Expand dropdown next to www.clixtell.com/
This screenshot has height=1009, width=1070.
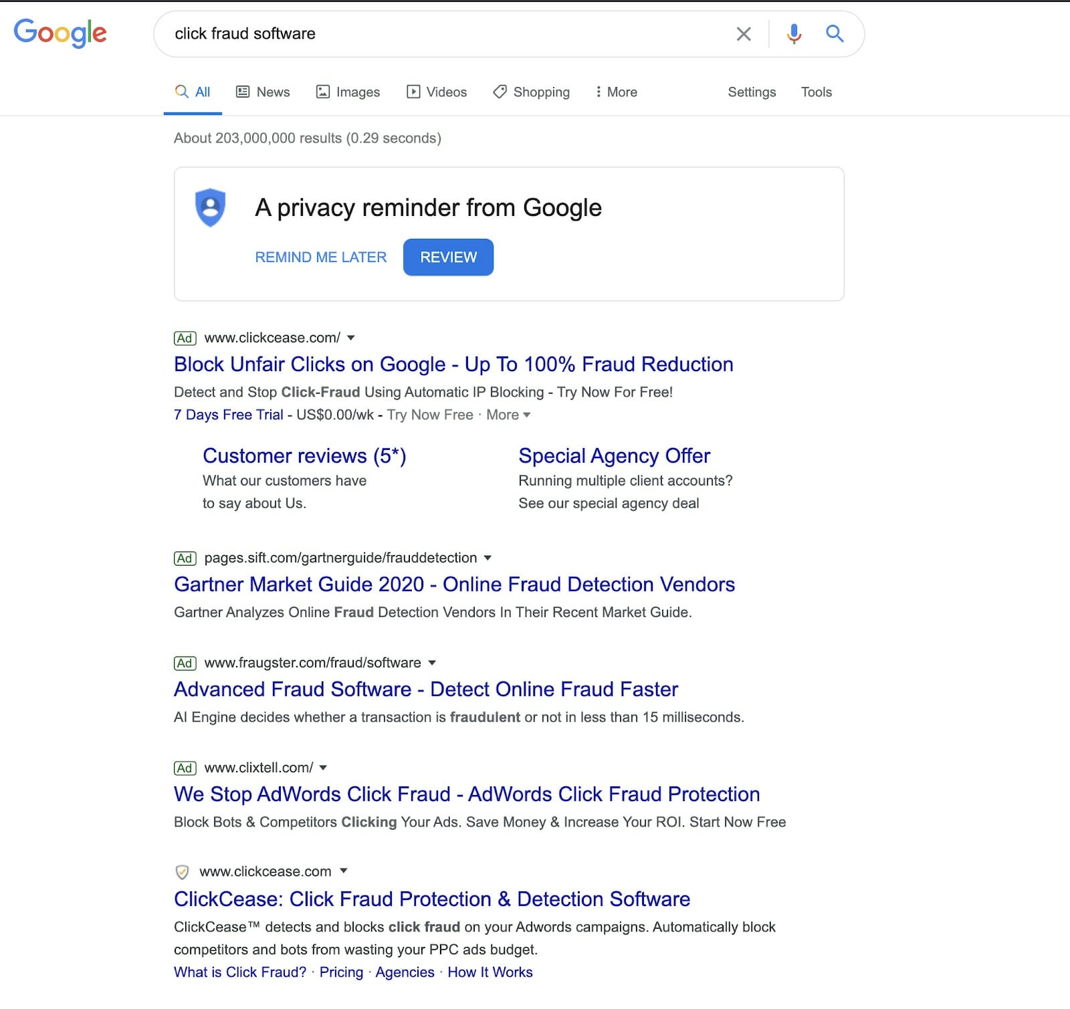coord(323,768)
